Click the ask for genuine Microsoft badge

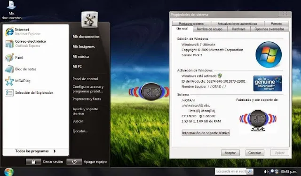[268, 84]
